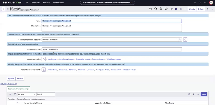Select the Score timeframe mappings tab
The height and width of the screenshot is (105, 215).
[19, 89]
